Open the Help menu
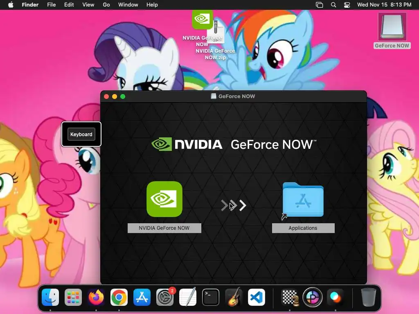 click(152, 5)
